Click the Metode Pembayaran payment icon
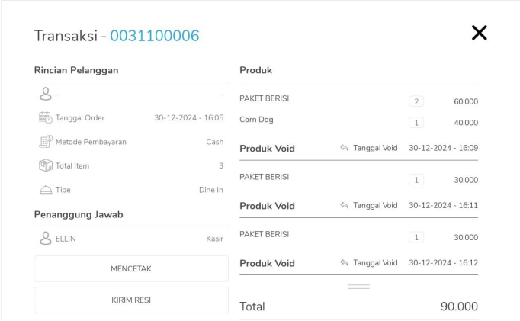The height and width of the screenshot is (321, 520). (x=45, y=142)
